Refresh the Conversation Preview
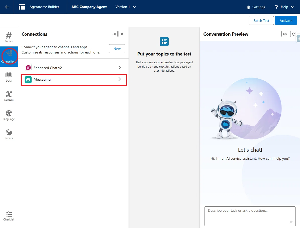300x228 pixels. pyautogui.click(x=293, y=34)
